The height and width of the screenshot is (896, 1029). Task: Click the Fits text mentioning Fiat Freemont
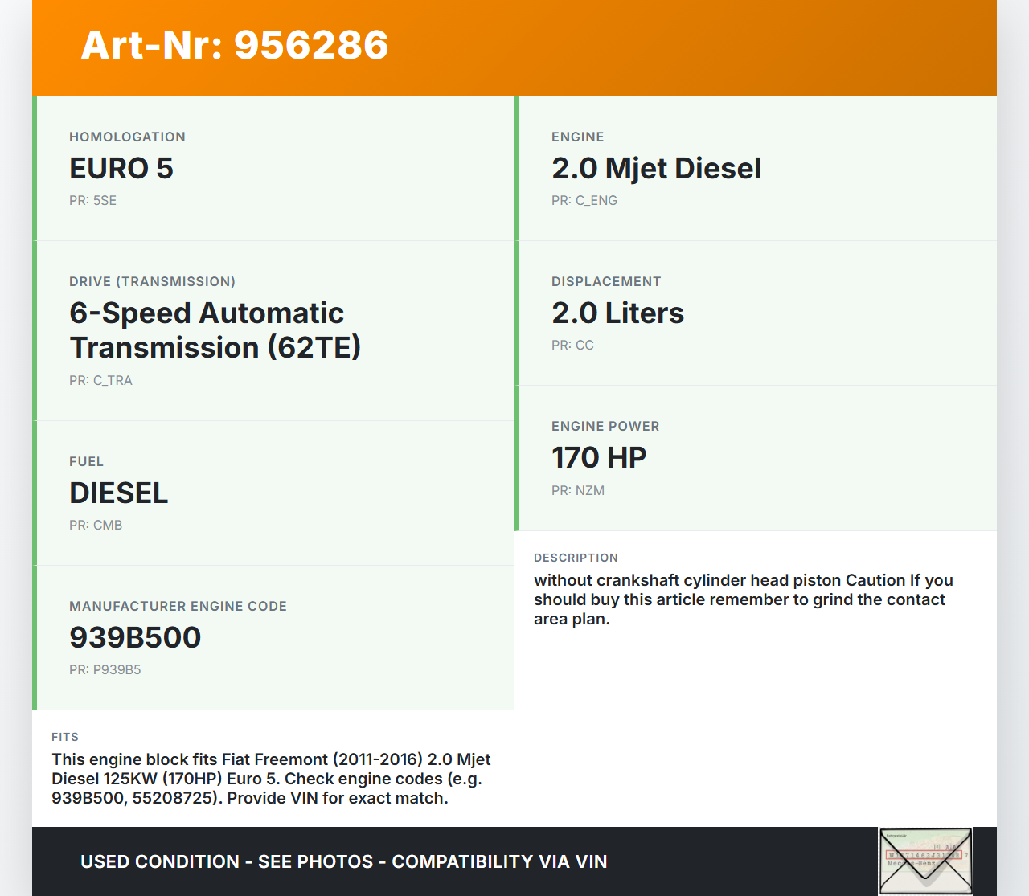click(271, 779)
